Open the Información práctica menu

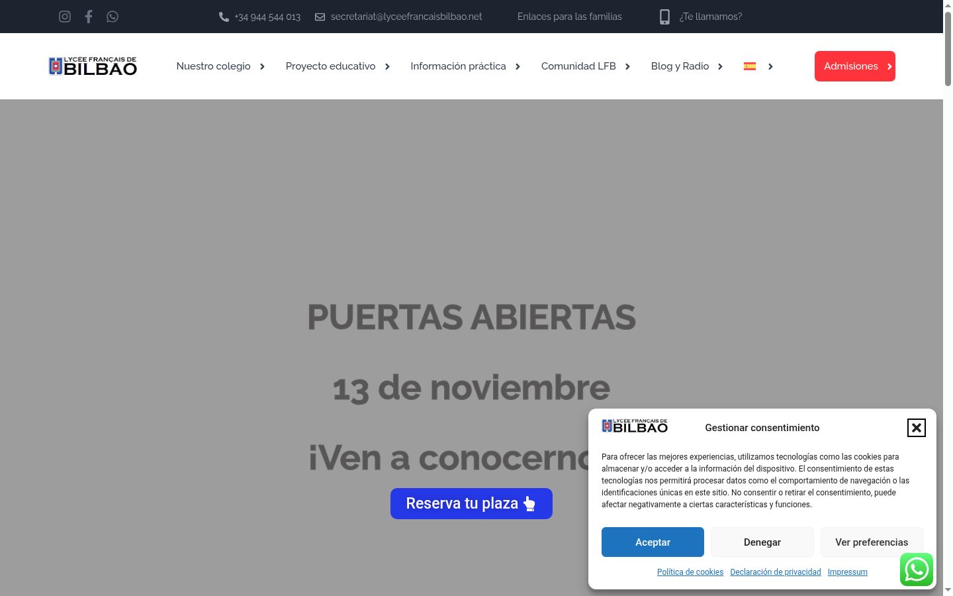(x=458, y=66)
